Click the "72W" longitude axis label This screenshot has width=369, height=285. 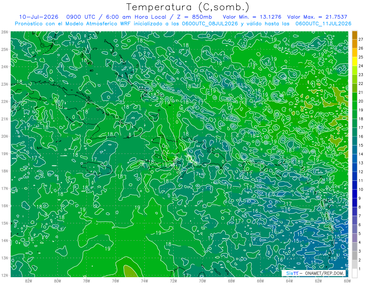tap(173, 281)
